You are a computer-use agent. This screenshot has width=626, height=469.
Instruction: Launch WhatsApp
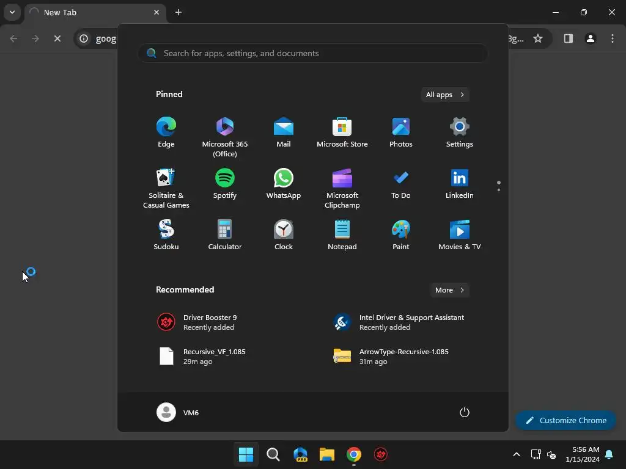(x=284, y=184)
